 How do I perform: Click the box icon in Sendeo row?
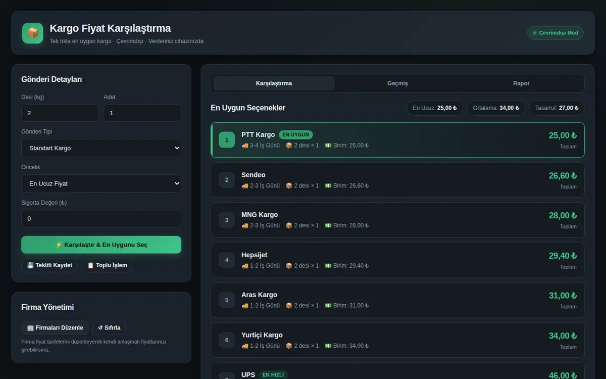click(289, 185)
